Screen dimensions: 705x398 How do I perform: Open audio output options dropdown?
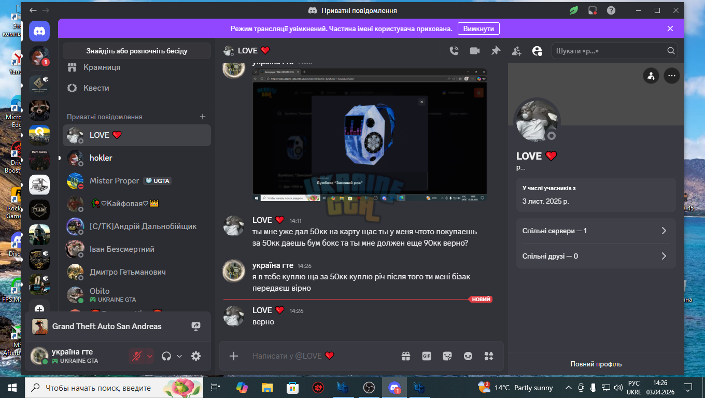tap(179, 356)
